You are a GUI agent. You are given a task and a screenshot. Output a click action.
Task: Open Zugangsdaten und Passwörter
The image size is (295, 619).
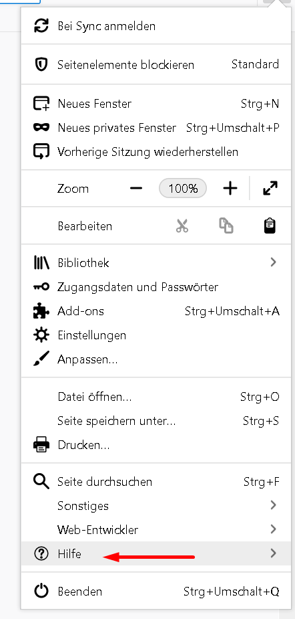click(156, 286)
